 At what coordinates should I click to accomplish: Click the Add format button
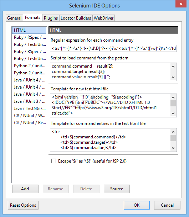click(25, 189)
